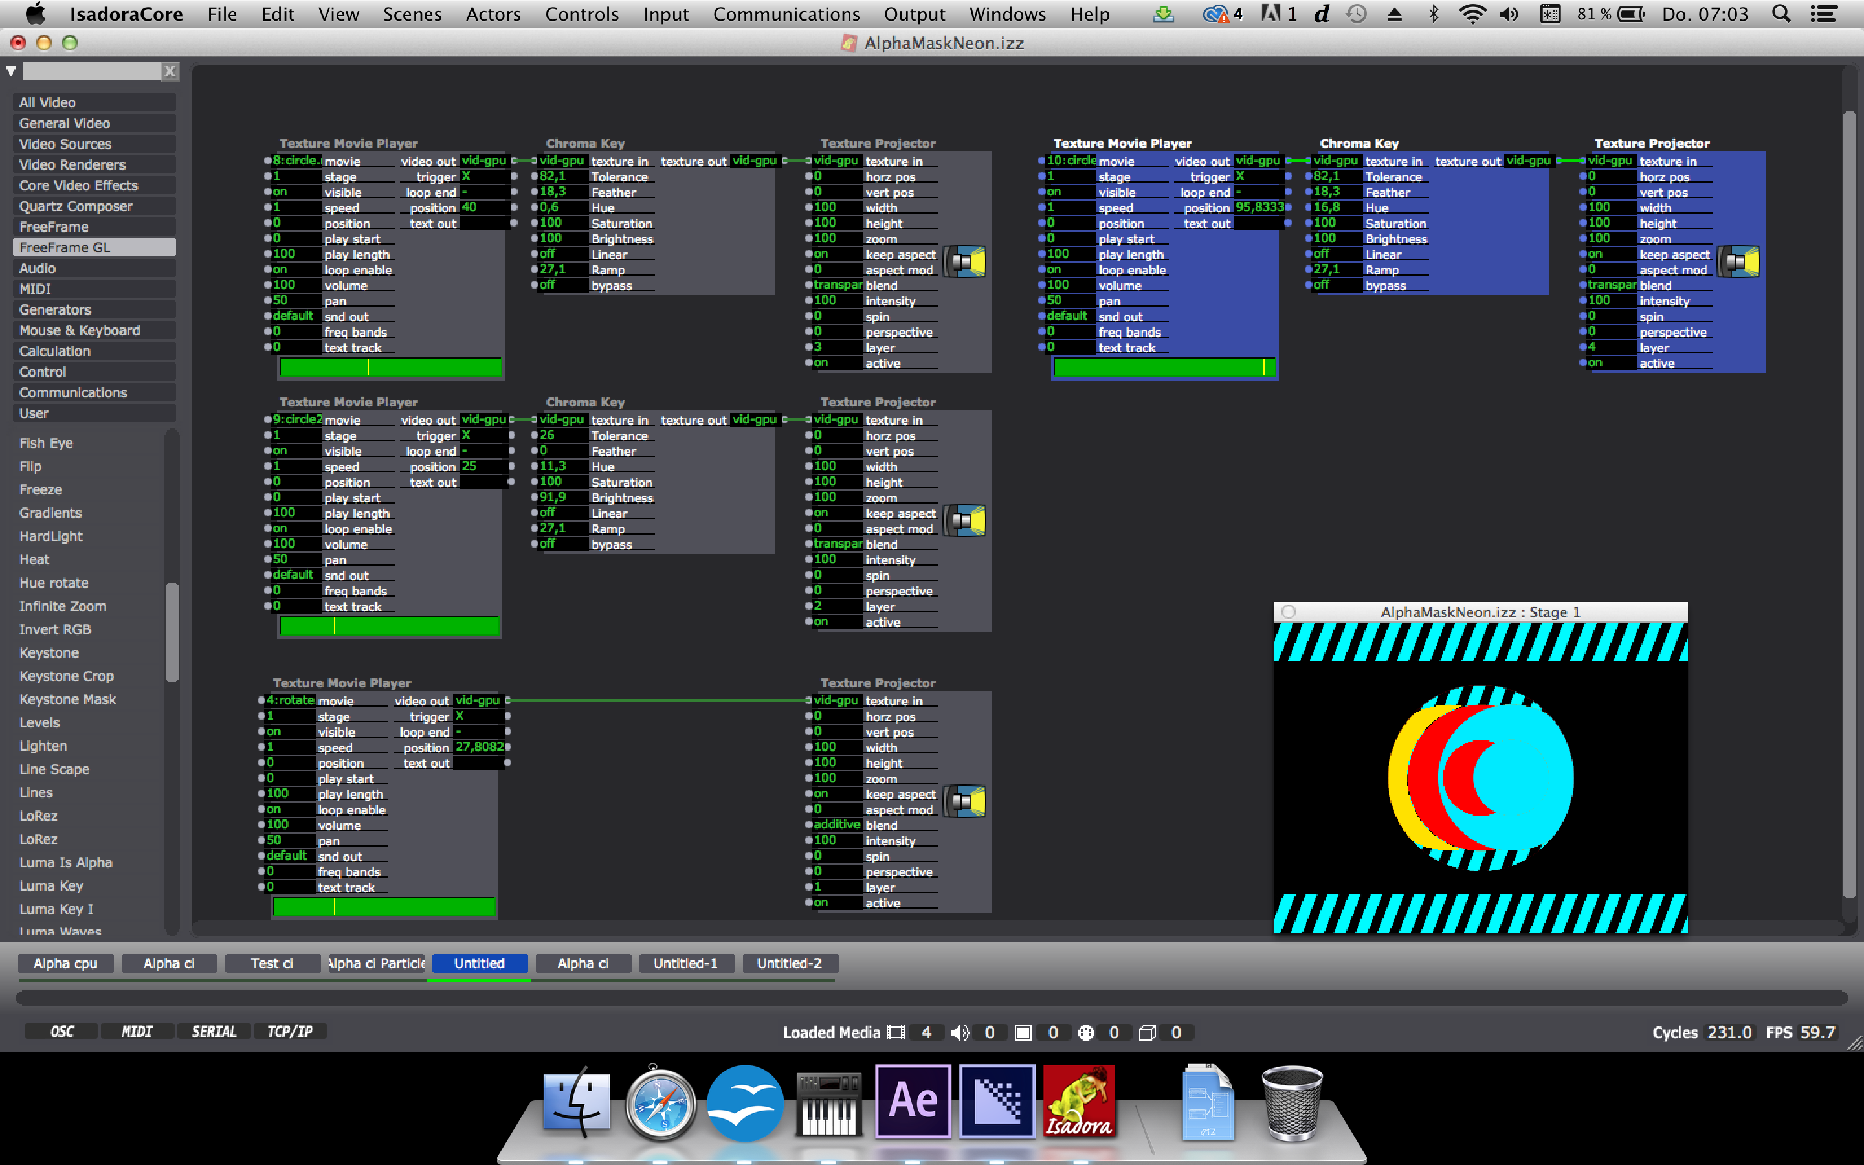The width and height of the screenshot is (1864, 1165).
Task: Switch to 'Test cl' scene tab
Action: coord(272,963)
